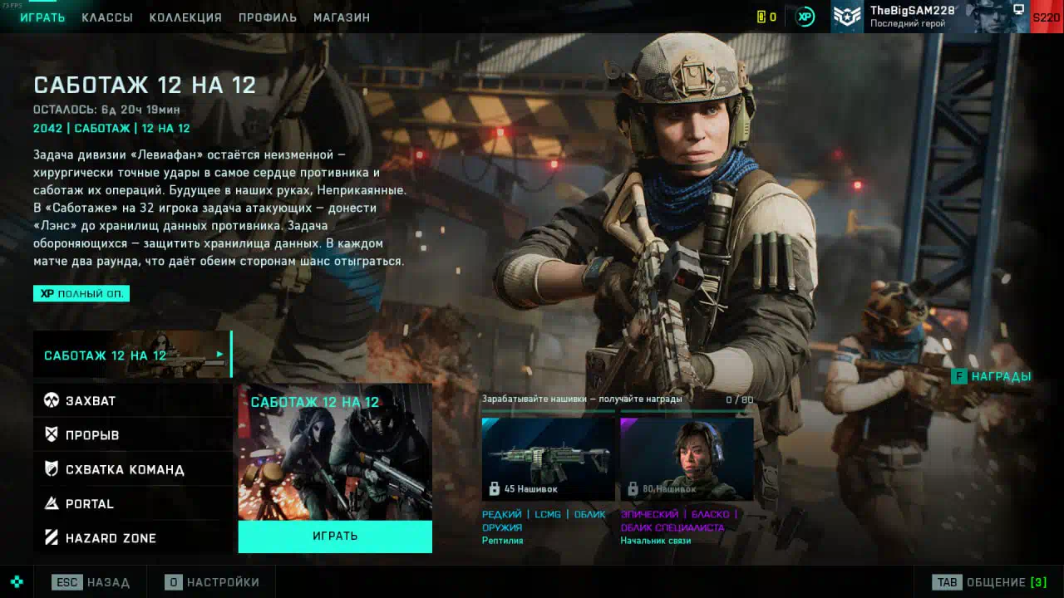Click arrow on САБОТАЖ 12 НА 12 entry
Image resolution: width=1064 pixels, height=598 pixels.
pyautogui.click(x=219, y=355)
